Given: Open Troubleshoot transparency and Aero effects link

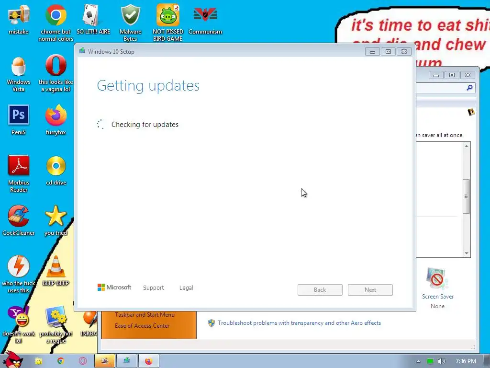Looking at the screenshot, I should (x=300, y=323).
